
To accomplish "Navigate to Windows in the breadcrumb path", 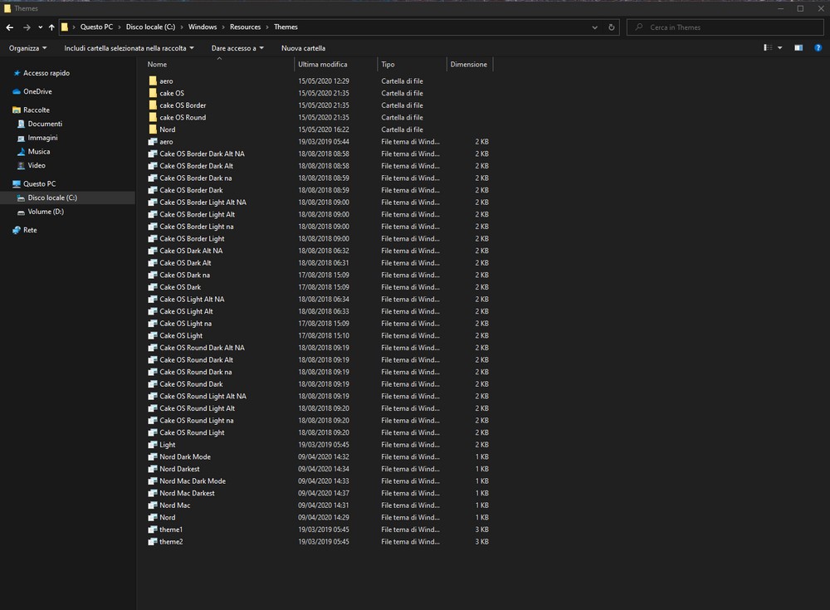I will [x=203, y=27].
